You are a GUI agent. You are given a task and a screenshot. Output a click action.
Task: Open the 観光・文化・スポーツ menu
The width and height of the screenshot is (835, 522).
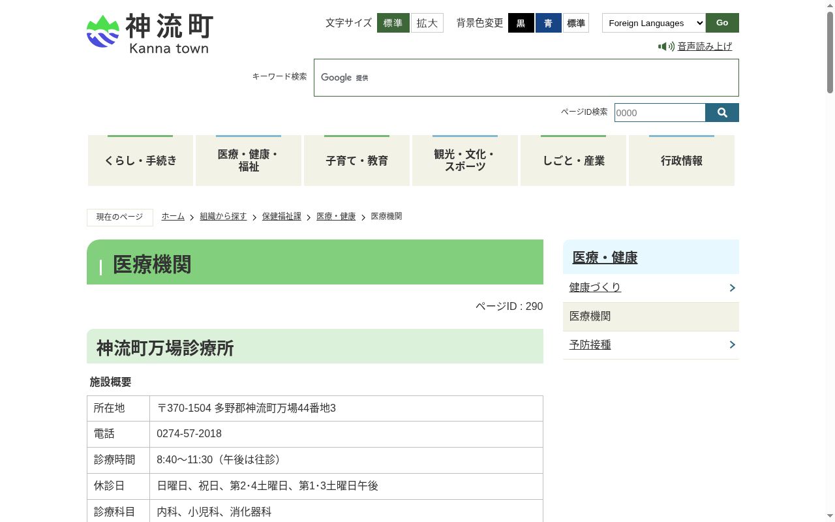(465, 161)
